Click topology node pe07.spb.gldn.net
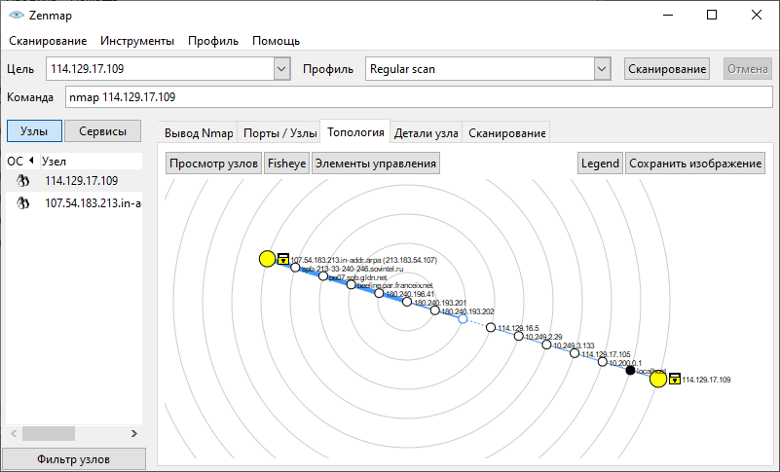This screenshot has height=472, width=780. [x=323, y=276]
